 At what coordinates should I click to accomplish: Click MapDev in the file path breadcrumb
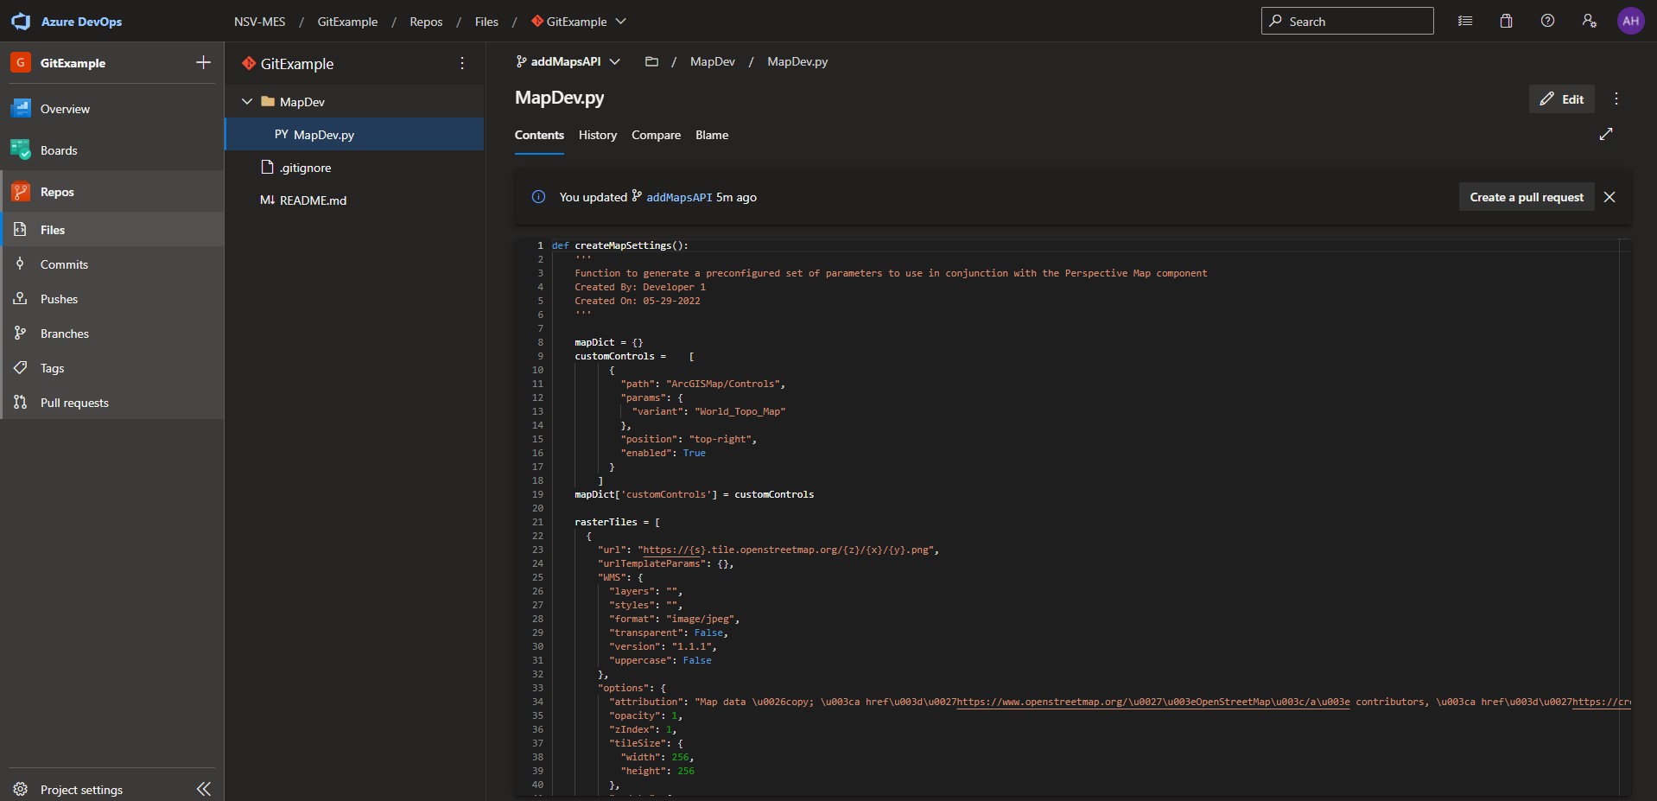(x=713, y=61)
